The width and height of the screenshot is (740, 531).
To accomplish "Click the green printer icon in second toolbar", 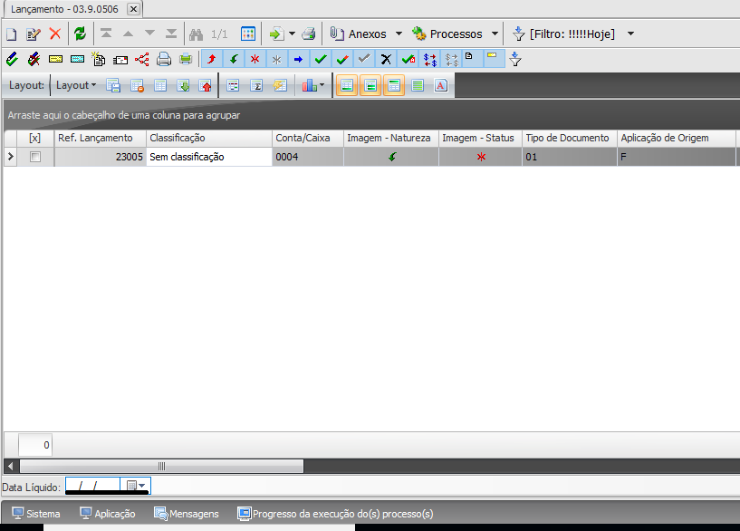I will [186, 59].
